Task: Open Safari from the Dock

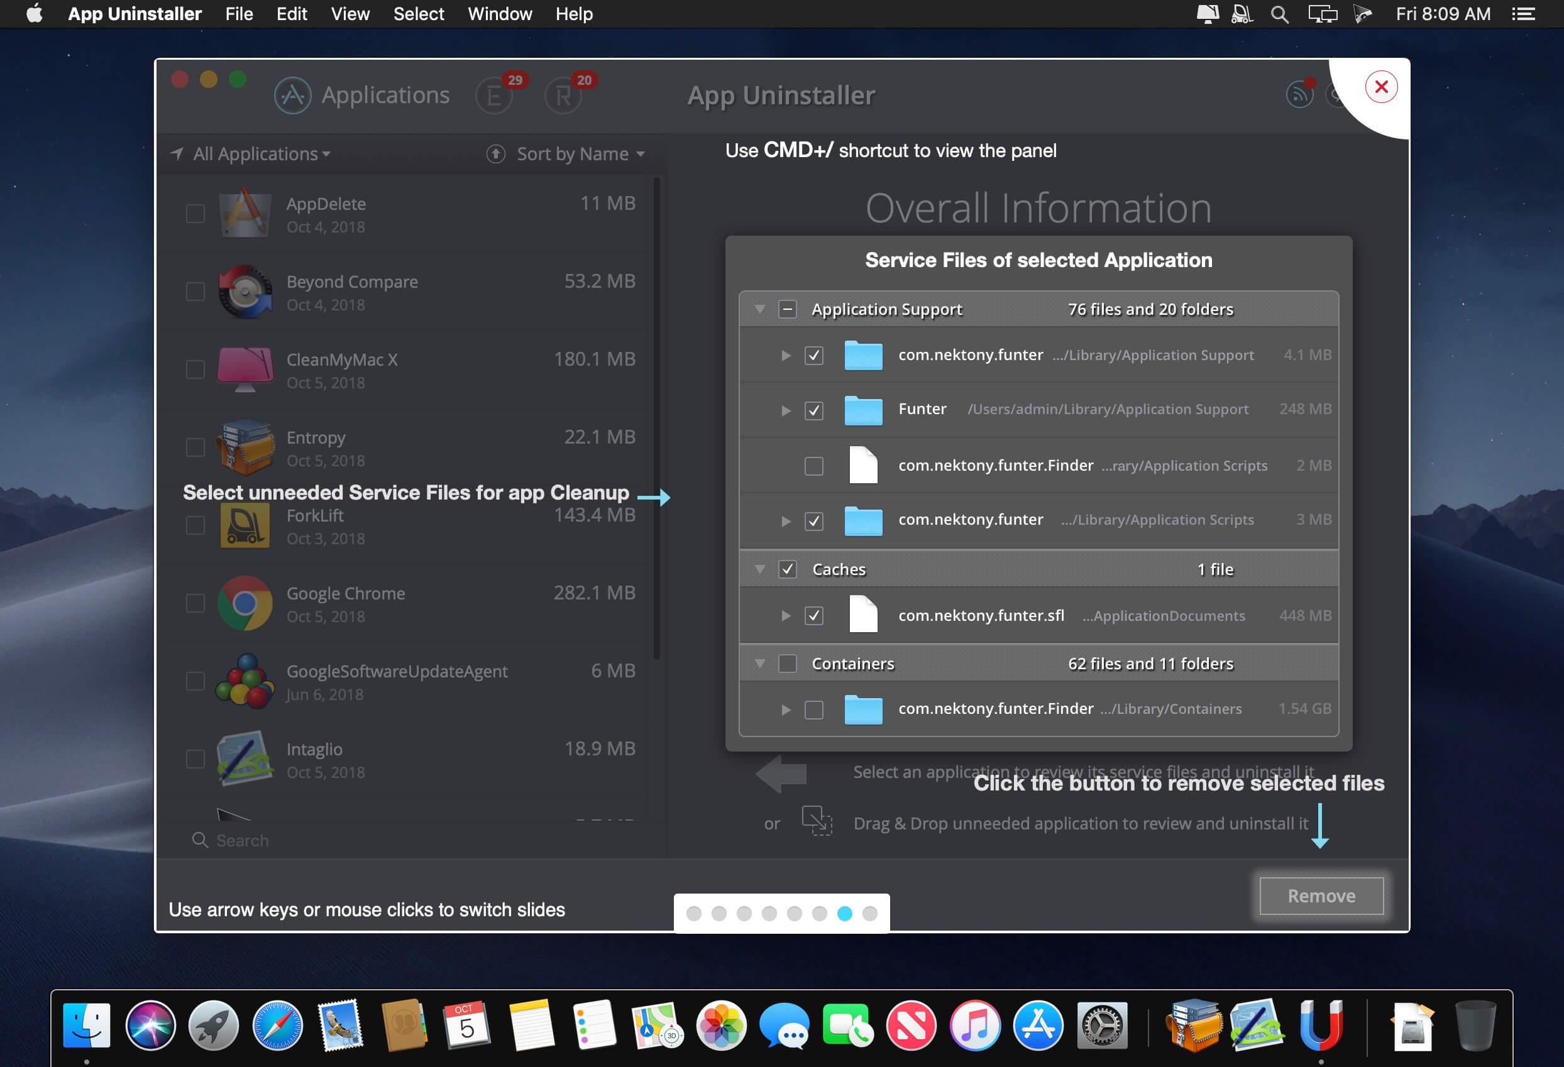Action: point(277,1025)
